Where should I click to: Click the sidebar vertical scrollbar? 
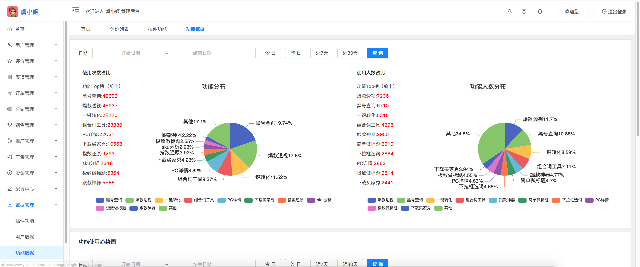(x=66, y=132)
